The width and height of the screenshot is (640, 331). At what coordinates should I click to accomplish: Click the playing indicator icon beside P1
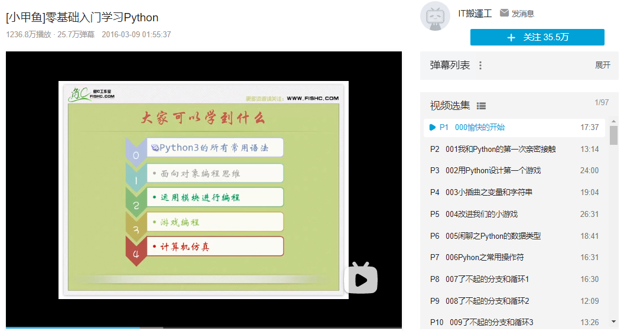click(433, 127)
